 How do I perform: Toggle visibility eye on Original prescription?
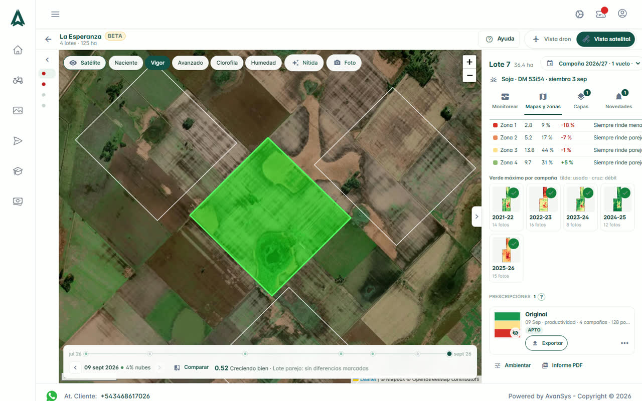[515, 333]
